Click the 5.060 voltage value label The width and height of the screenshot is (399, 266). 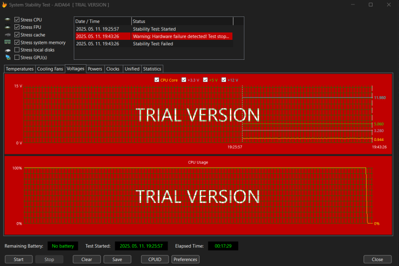[379, 124]
